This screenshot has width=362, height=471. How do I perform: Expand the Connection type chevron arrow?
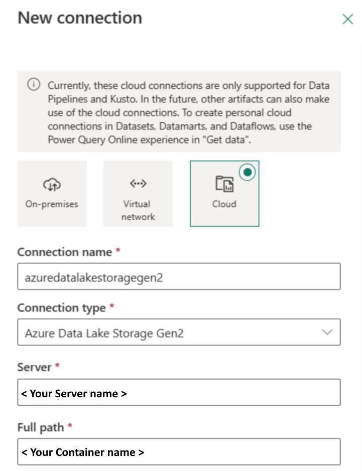(x=327, y=332)
